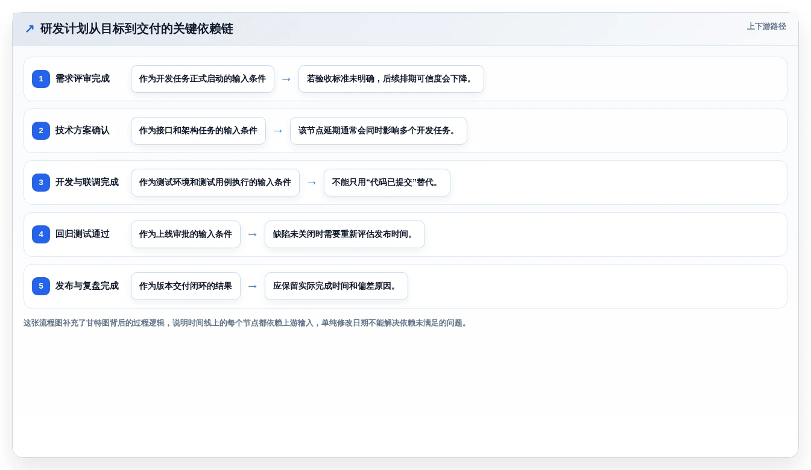Click box 不能只用“代码已提交”替代。

click(387, 183)
